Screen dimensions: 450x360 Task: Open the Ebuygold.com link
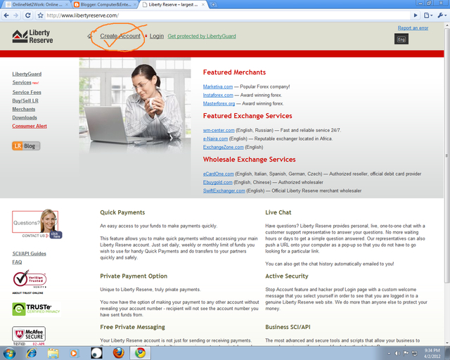217,182
